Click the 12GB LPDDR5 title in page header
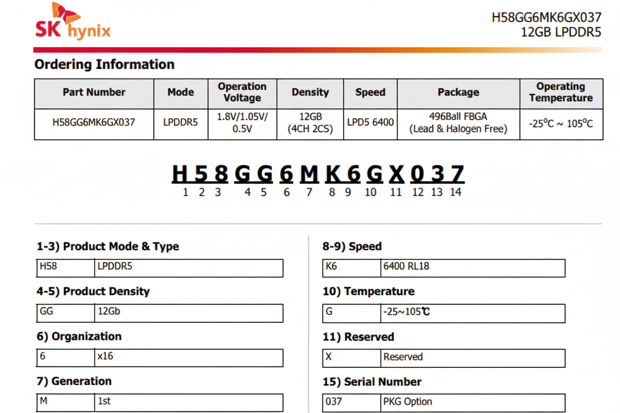This screenshot has height=413, width=620. pyautogui.click(x=560, y=32)
